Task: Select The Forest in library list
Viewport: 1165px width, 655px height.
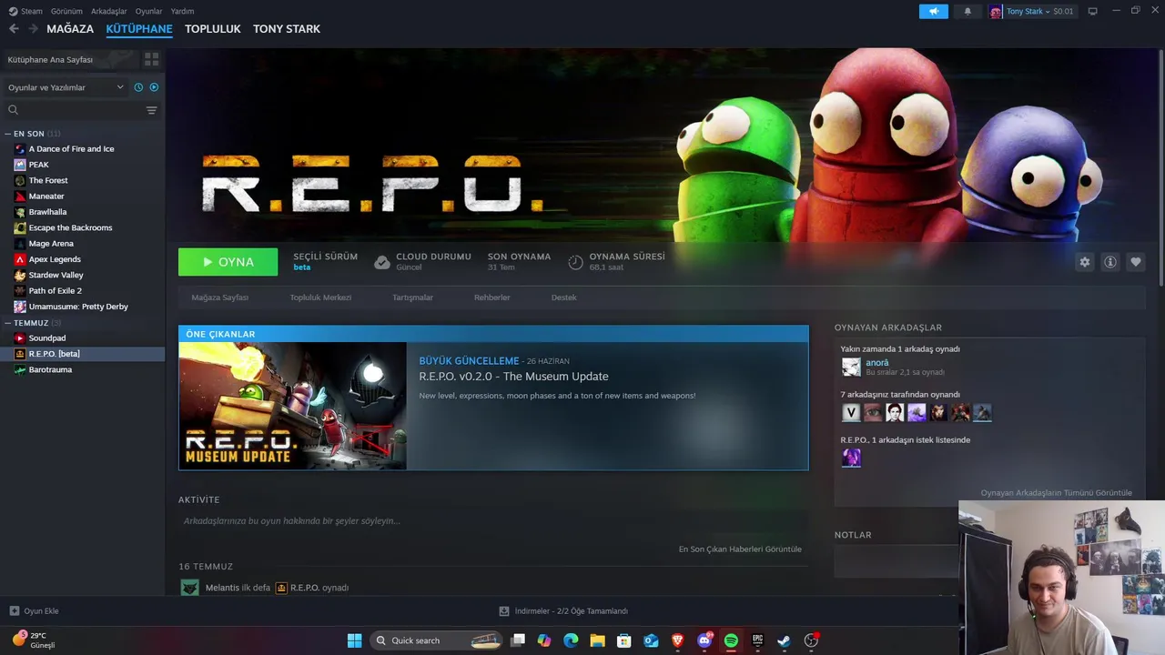Action: tap(48, 180)
